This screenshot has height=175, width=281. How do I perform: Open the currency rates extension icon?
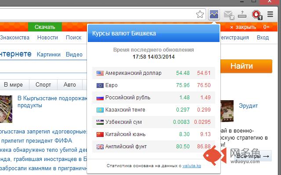point(214,14)
